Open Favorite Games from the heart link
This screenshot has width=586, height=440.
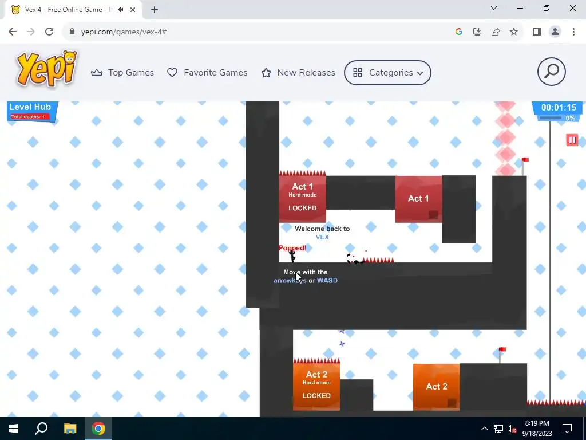tap(207, 73)
